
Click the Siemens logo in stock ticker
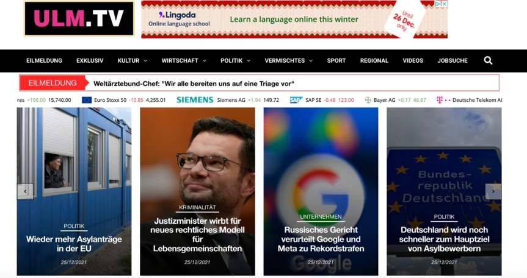pos(195,100)
